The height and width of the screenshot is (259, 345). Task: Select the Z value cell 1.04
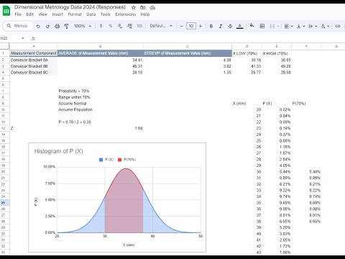click(x=100, y=128)
